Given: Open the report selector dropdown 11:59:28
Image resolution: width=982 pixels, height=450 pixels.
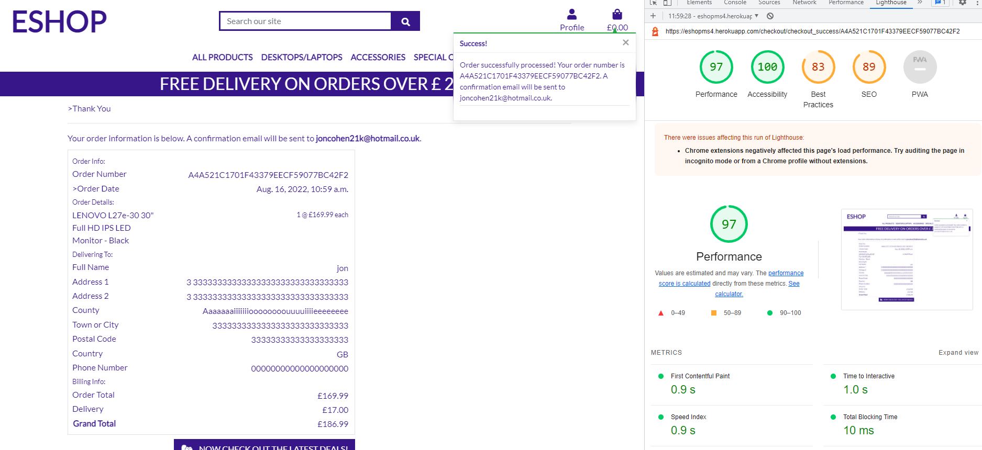Looking at the screenshot, I should [x=713, y=16].
